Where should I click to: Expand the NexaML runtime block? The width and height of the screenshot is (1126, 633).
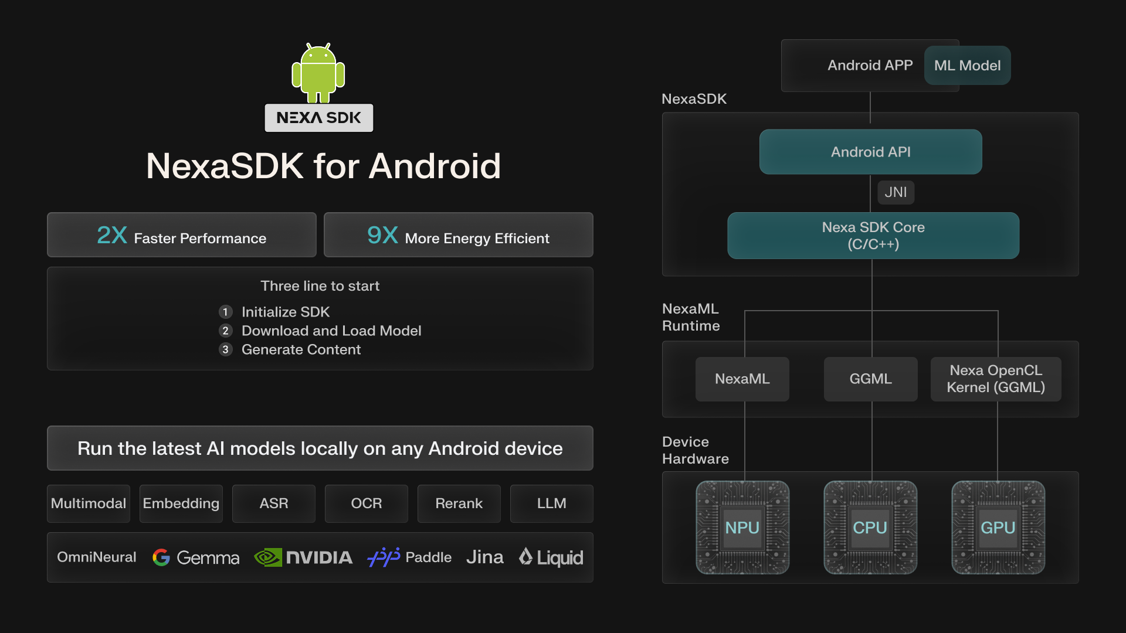click(x=742, y=379)
